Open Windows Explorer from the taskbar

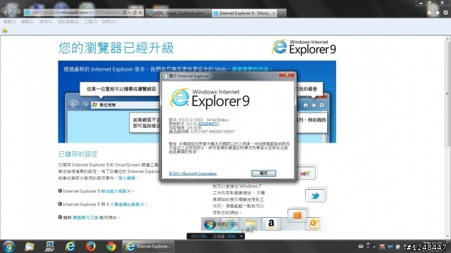tap(30, 247)
